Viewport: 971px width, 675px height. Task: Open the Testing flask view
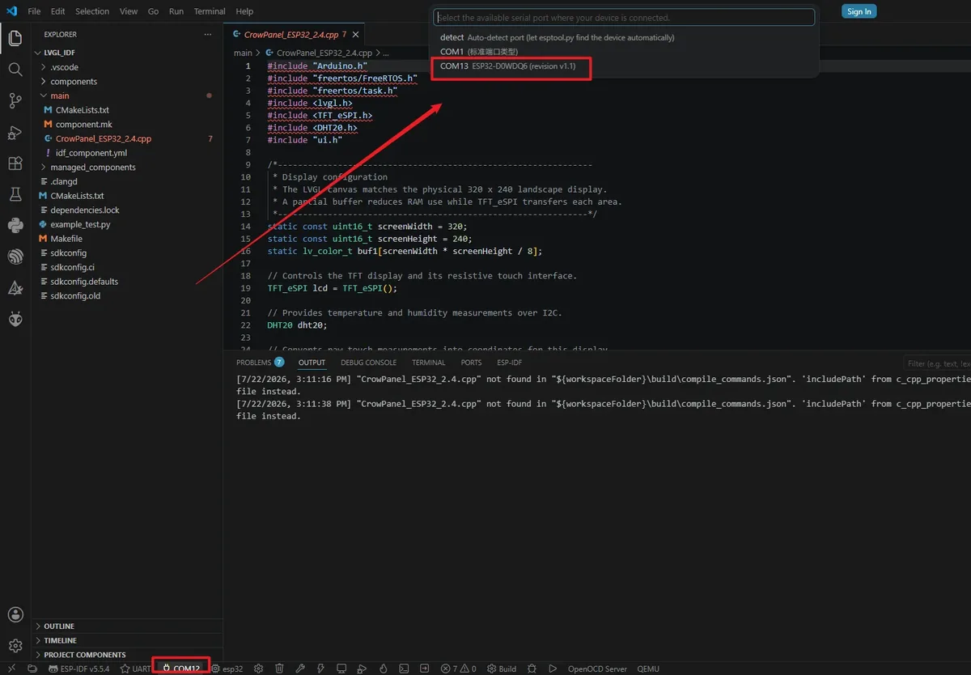click(15, 194)
